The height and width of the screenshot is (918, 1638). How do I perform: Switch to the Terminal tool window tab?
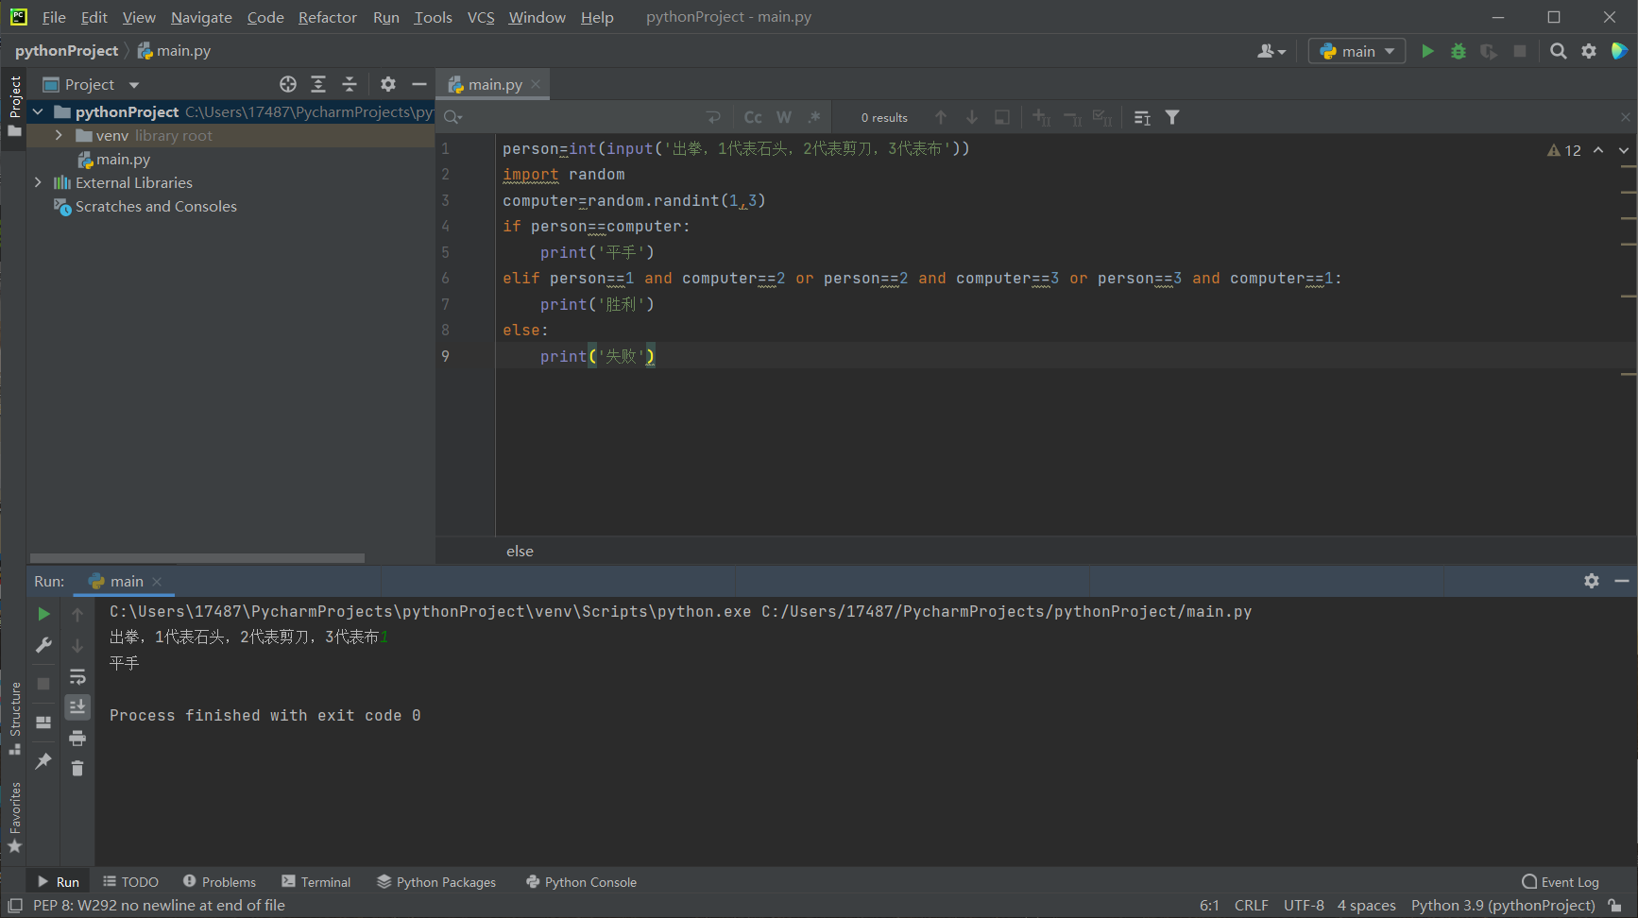pyautogui.click(x=316, y=882)
